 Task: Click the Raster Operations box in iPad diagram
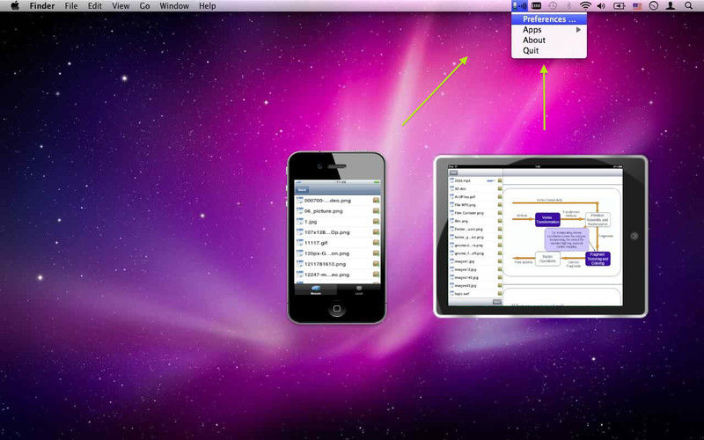(x=547, y=259)
